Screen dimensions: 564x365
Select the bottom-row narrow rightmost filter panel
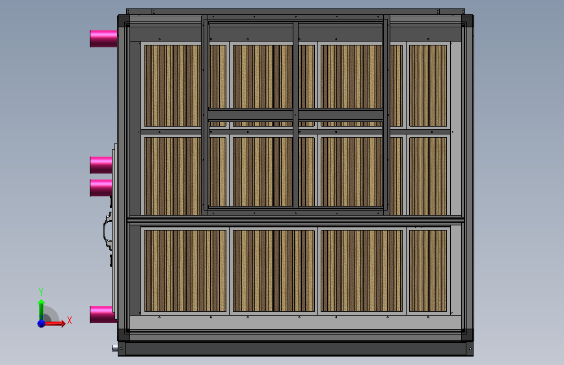click(428, 271)
